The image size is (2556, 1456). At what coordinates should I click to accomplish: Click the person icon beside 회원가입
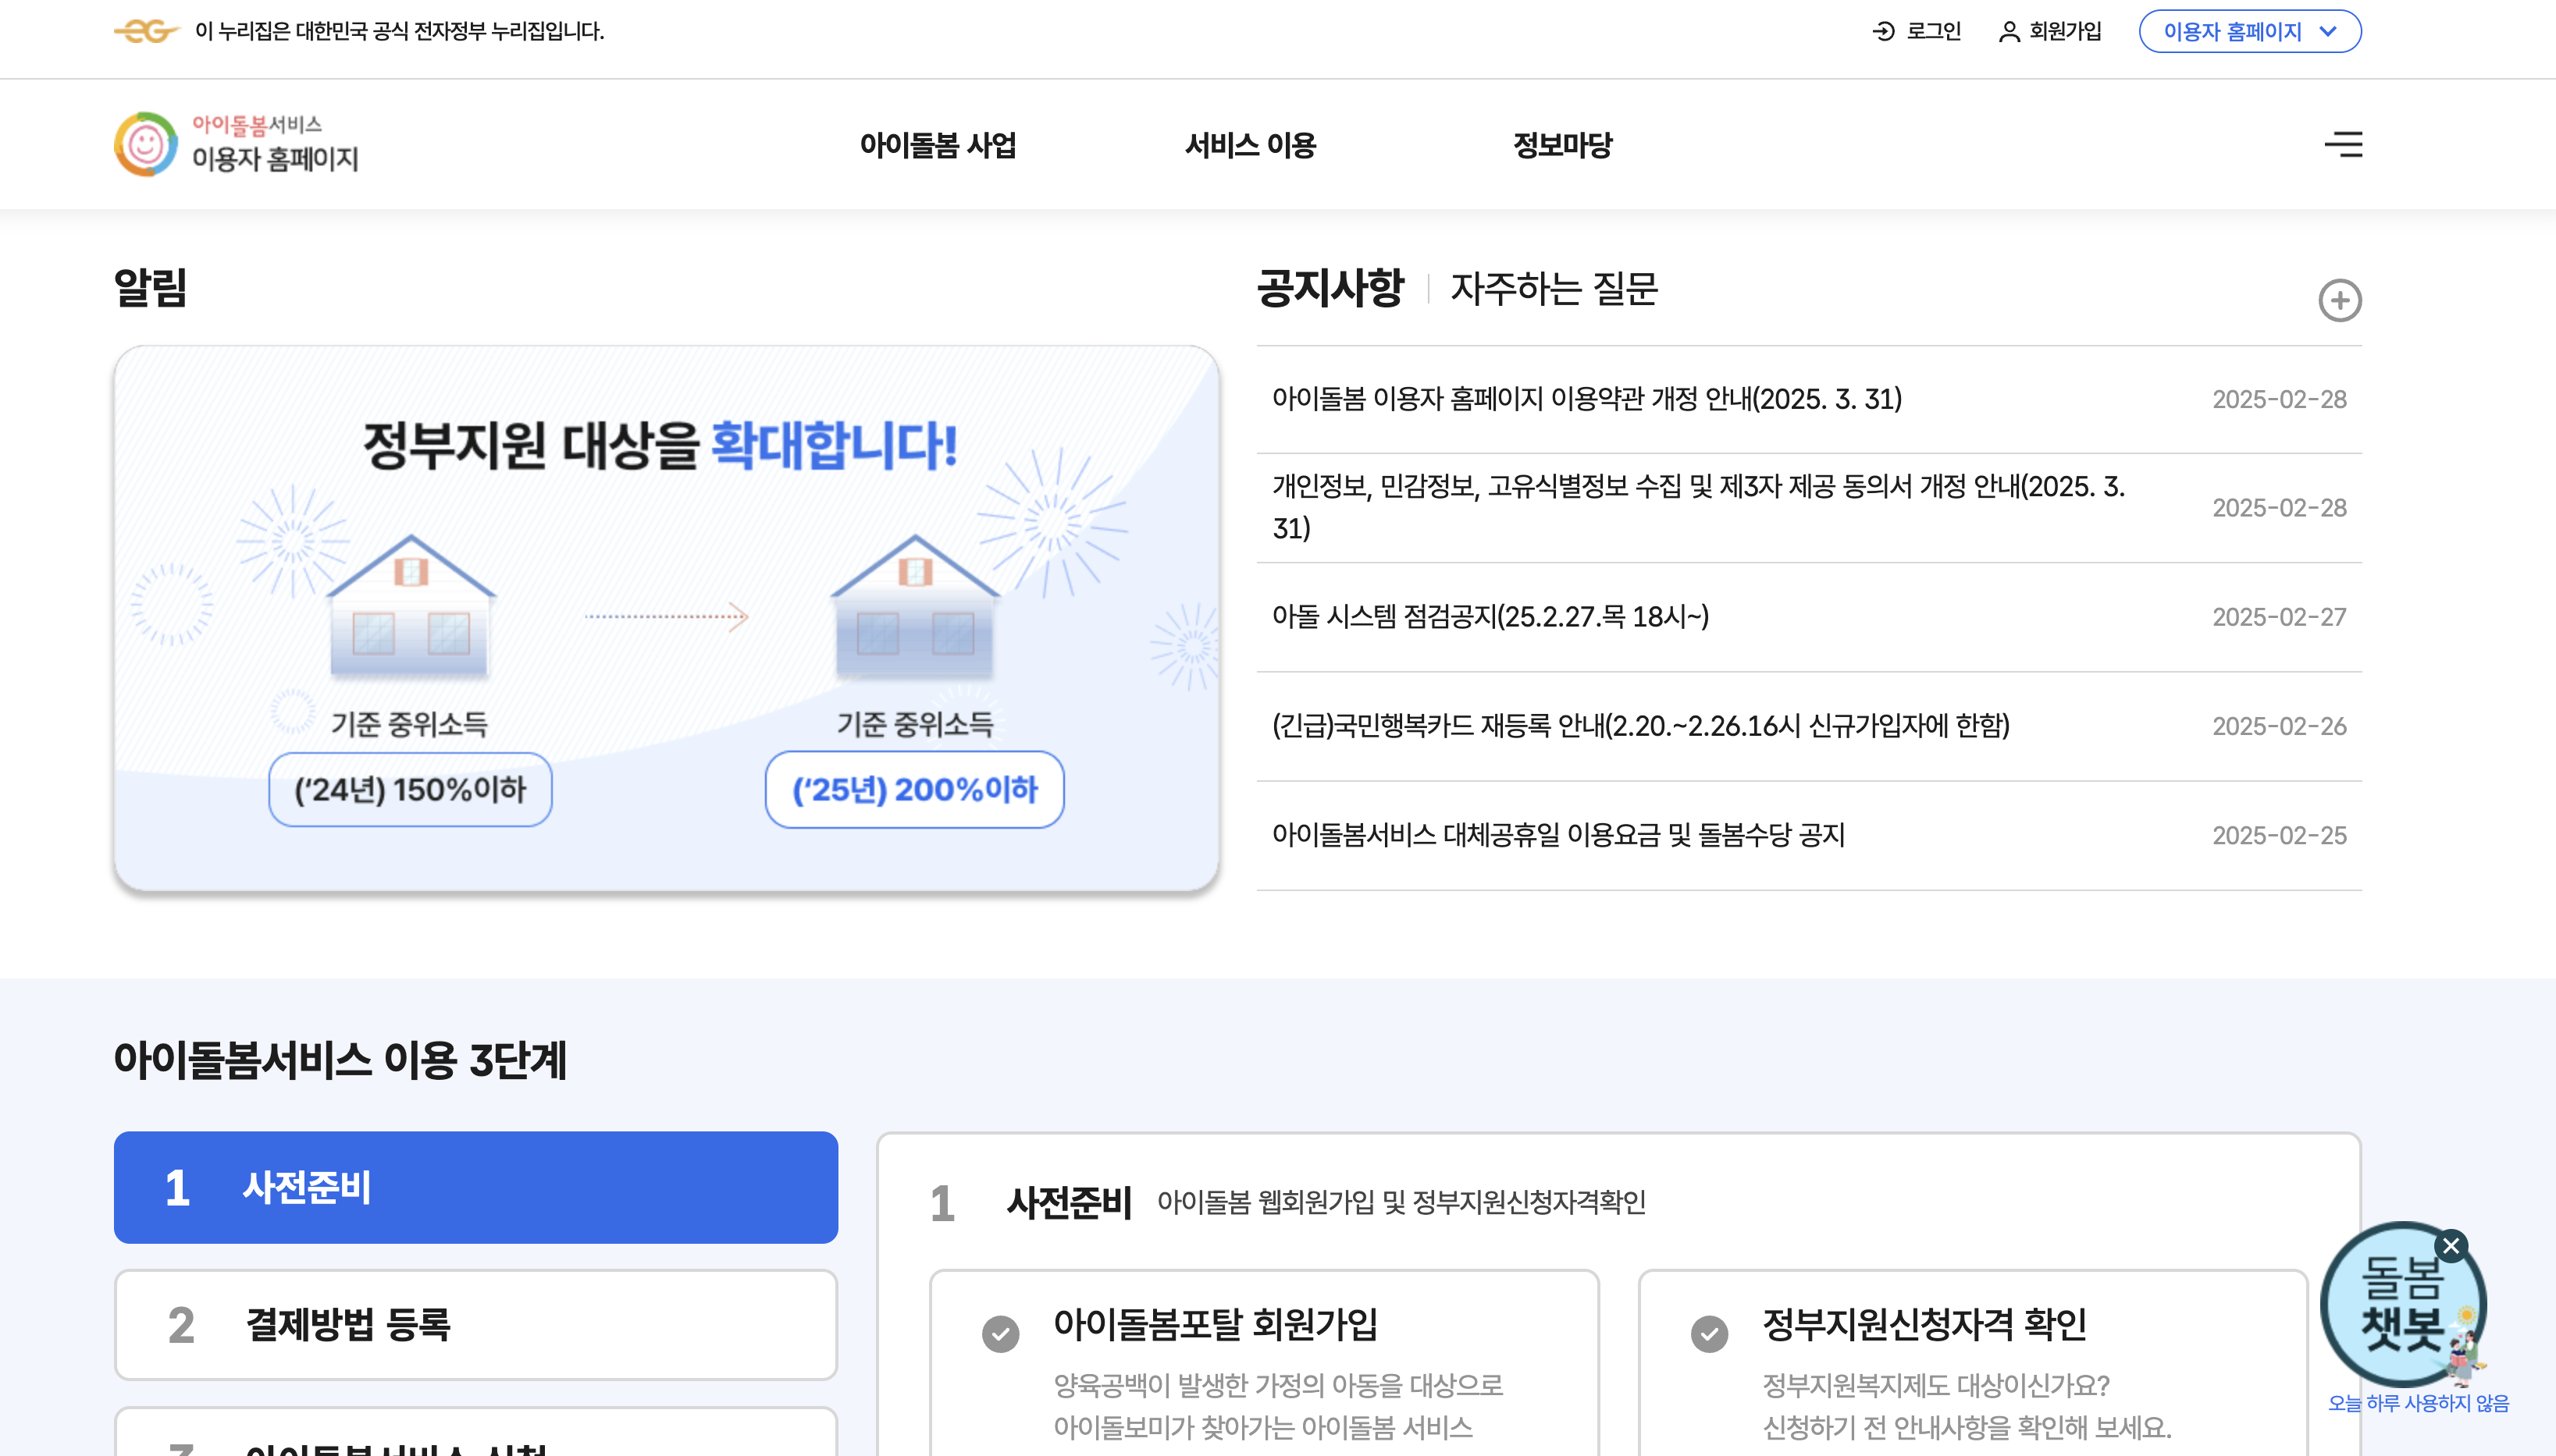pos(2009,31)
